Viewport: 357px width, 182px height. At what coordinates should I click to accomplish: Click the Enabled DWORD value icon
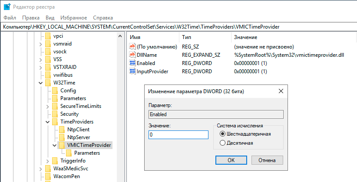coord(133,63)
